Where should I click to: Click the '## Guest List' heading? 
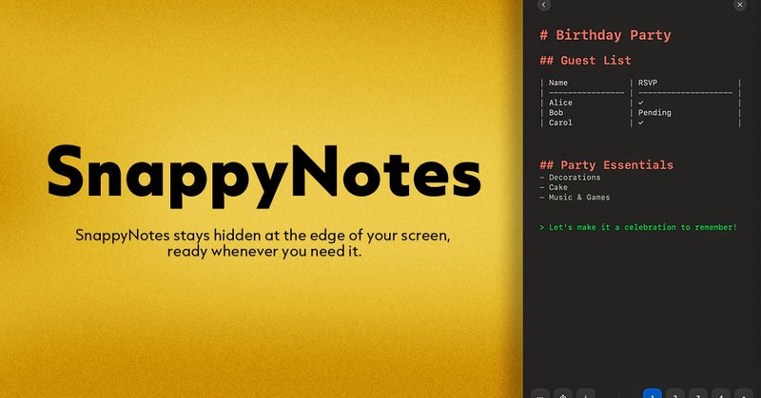pos(585,61)
